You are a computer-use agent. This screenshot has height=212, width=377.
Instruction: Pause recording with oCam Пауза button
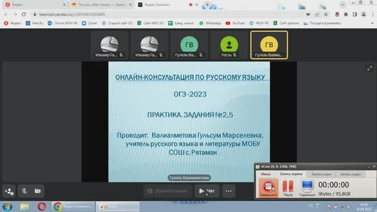[288, 188]
